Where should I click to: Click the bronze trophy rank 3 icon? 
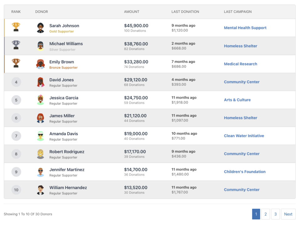click(16, 63)
